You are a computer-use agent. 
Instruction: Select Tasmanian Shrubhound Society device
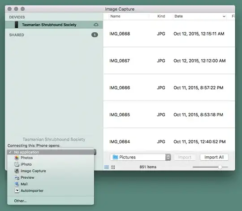pyautogui.click(x=54, y=25)
